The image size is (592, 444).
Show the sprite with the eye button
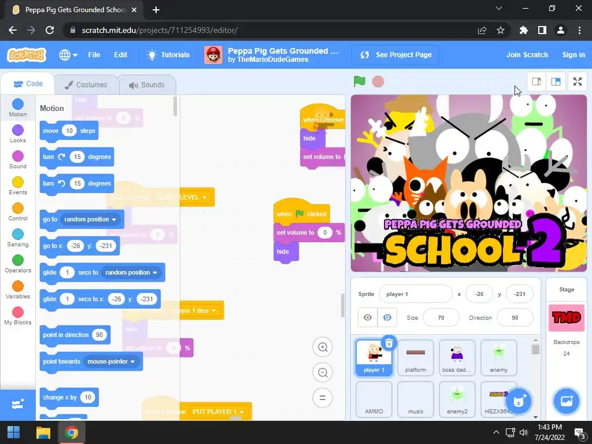[x=367, y=317]
